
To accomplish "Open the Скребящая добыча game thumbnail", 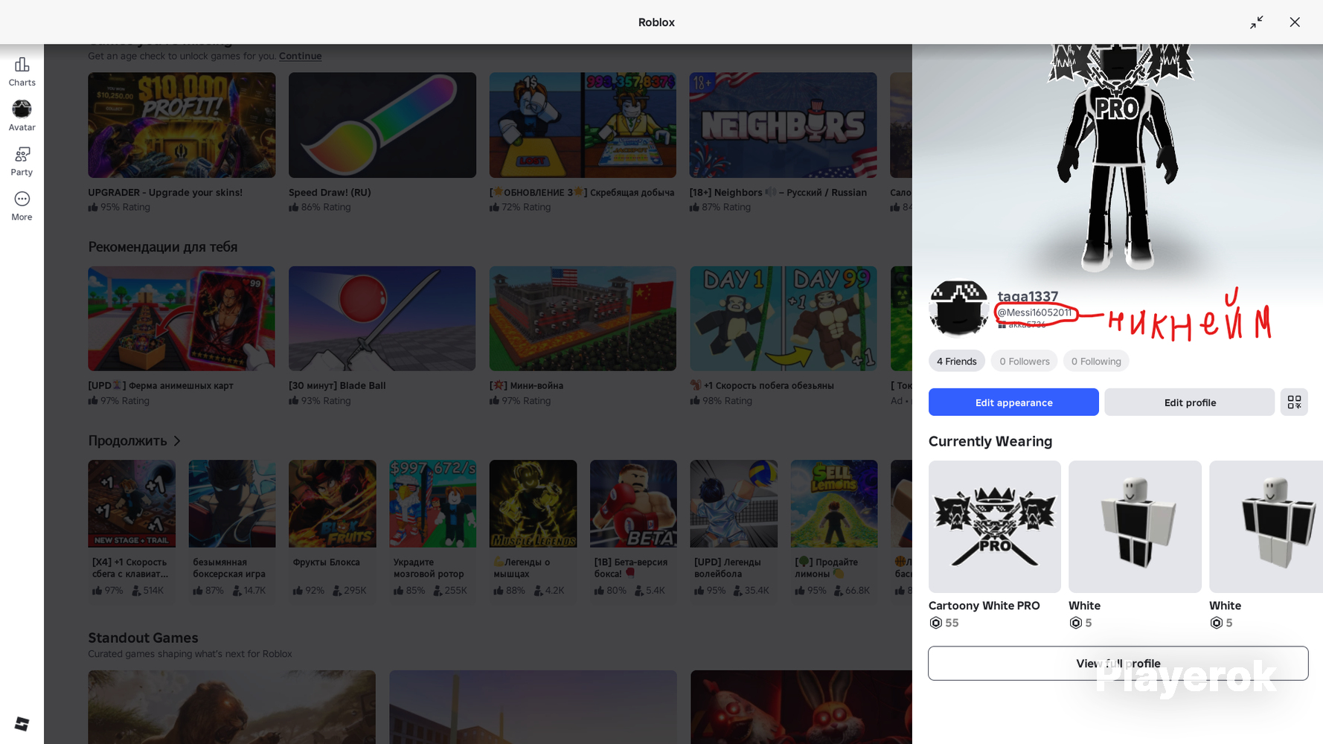I will click(x=583, y=125).
